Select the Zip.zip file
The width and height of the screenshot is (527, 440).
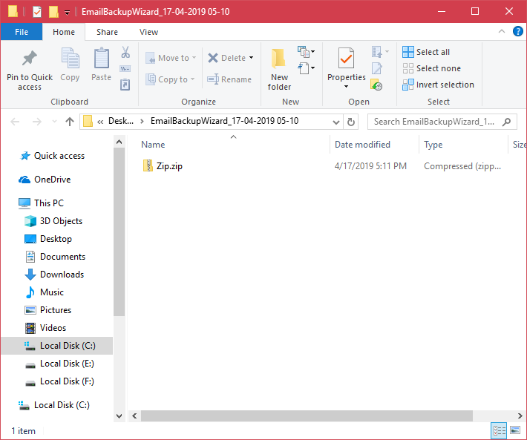click(x=169, y=166)
